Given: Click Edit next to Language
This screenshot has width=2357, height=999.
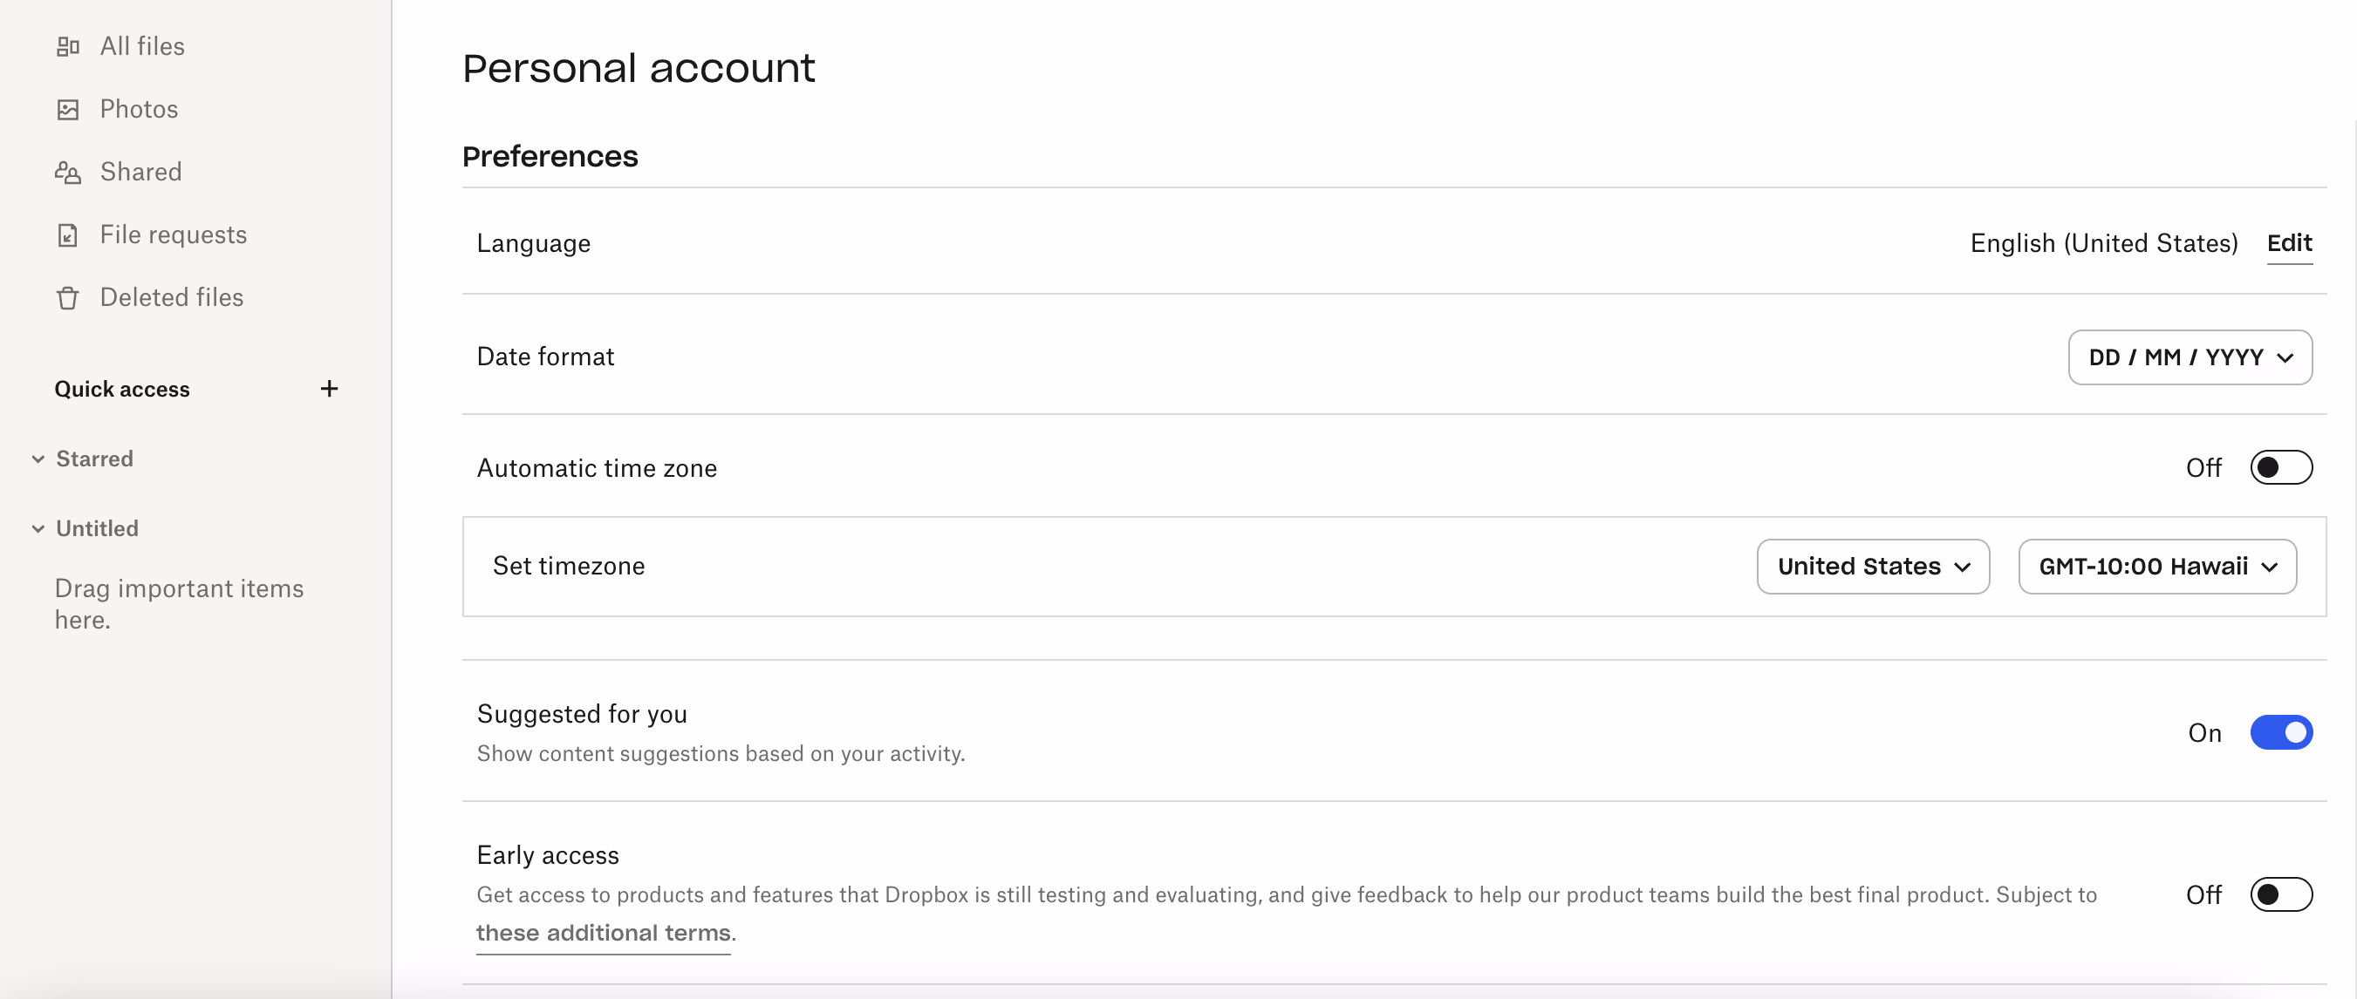Looking at the screenshot, I should coord(2288,243).
